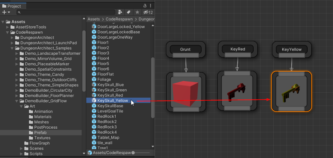Viewport: 333px width, 158px height.
Task: Collapse the Art folder
Action: 21,106
